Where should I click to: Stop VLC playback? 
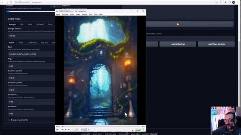point(66,129)
